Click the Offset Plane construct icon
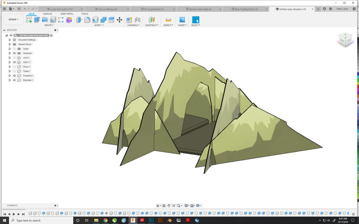The width and height of the screenshot is (359, 224). 151,20
